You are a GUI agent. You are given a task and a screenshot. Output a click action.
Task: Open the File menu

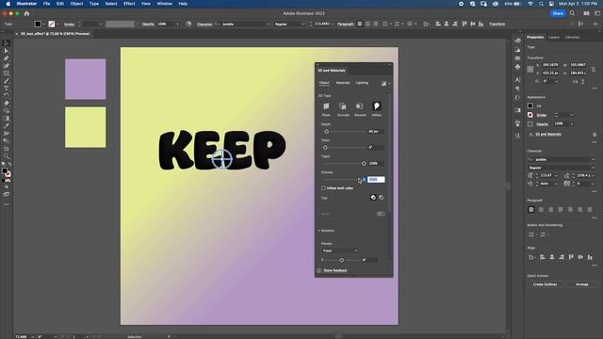pos(46,4)
